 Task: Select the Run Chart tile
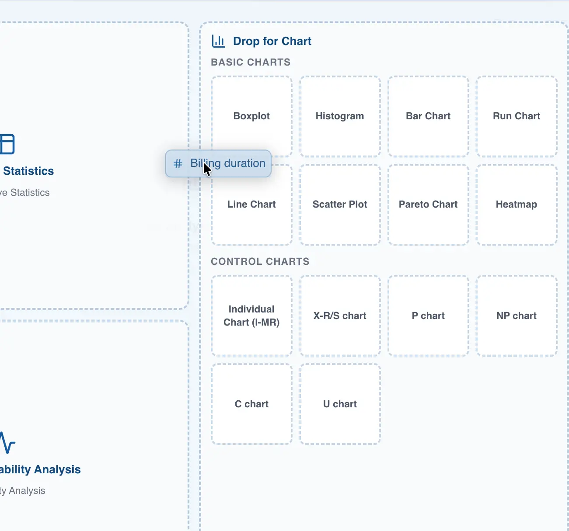(x=517, y=116)
